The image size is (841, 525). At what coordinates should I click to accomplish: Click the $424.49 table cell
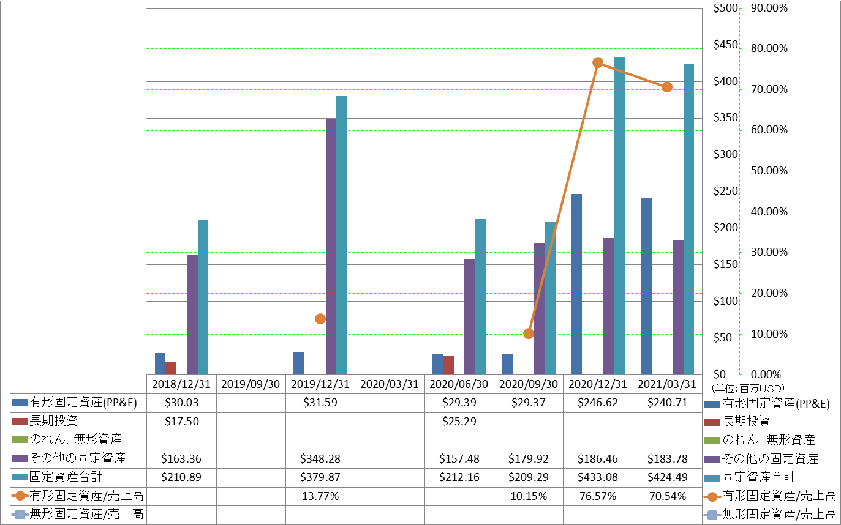click(x=667, y=477)
